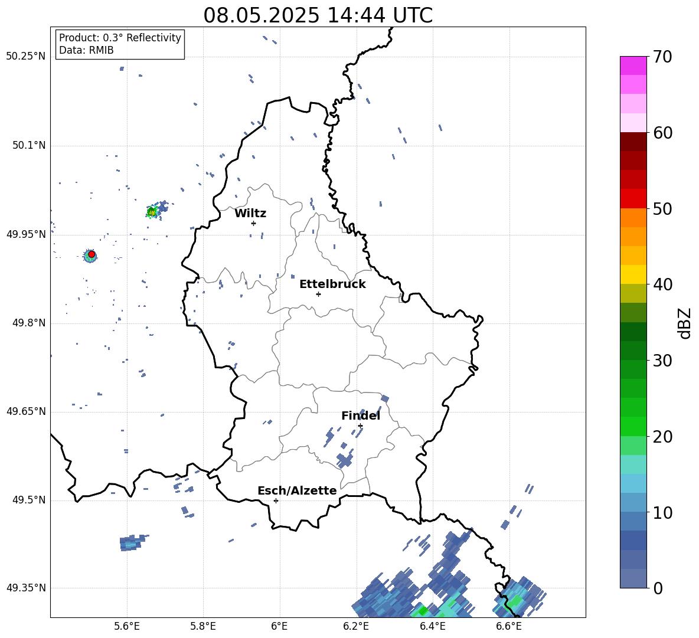Click the 'Ettelbruck' city label
This screenshot has width=699, height=638.
[x=332, y=284]
